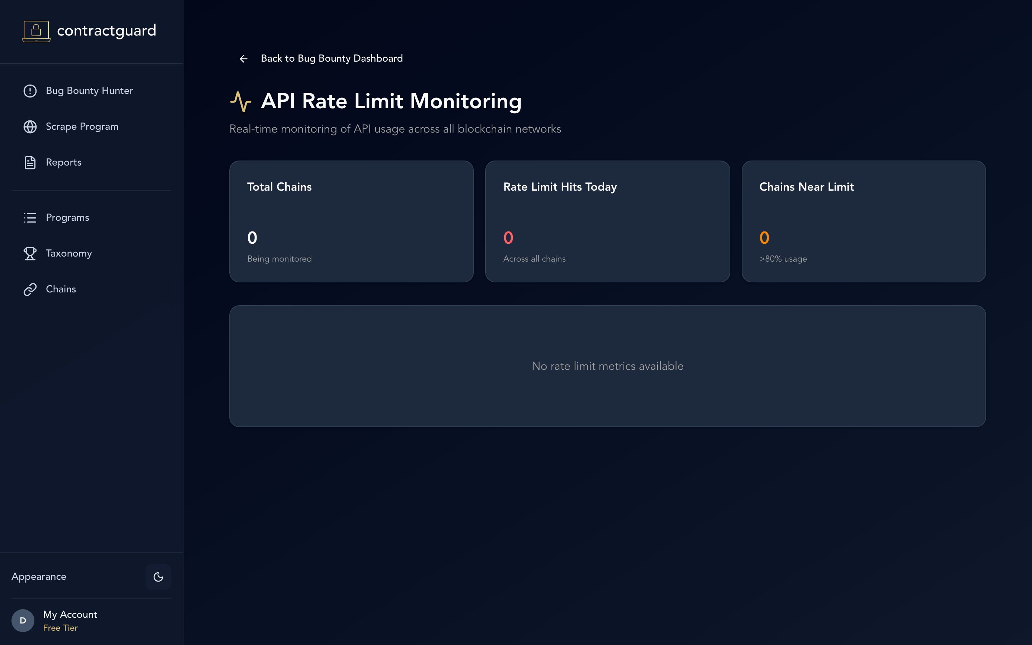Click the white 0 above Being monitored

click(x=252, y=238)
